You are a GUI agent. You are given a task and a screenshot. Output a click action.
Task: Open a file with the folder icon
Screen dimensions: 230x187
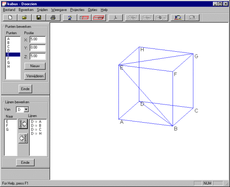click(24, 18)
